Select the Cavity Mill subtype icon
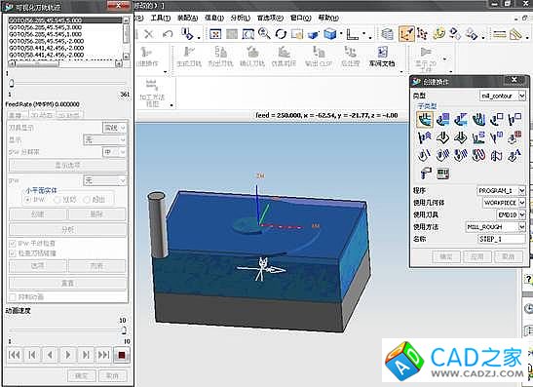533x387 pixels. 425,119
